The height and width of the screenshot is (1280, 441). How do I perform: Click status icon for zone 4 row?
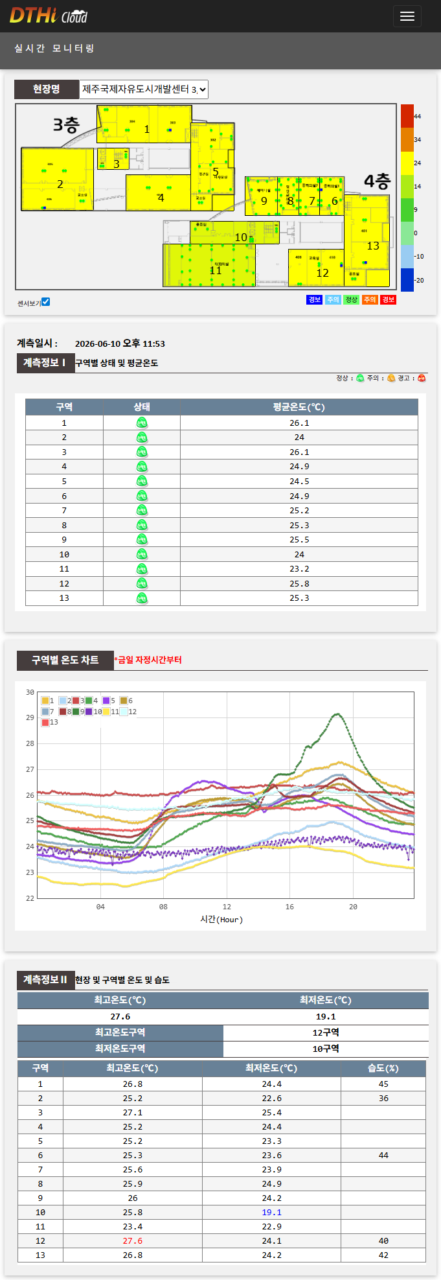click(x=142, y=467)
